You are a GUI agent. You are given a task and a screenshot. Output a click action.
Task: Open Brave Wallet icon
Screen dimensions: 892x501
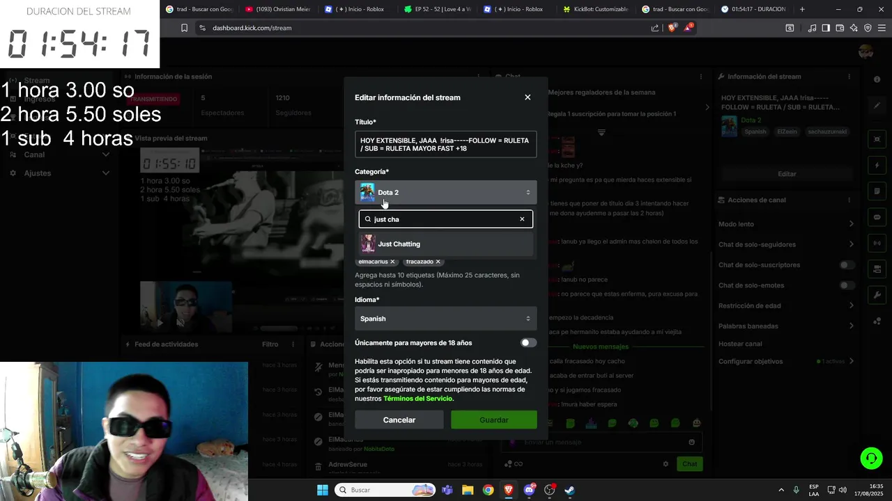pos(840,28)
